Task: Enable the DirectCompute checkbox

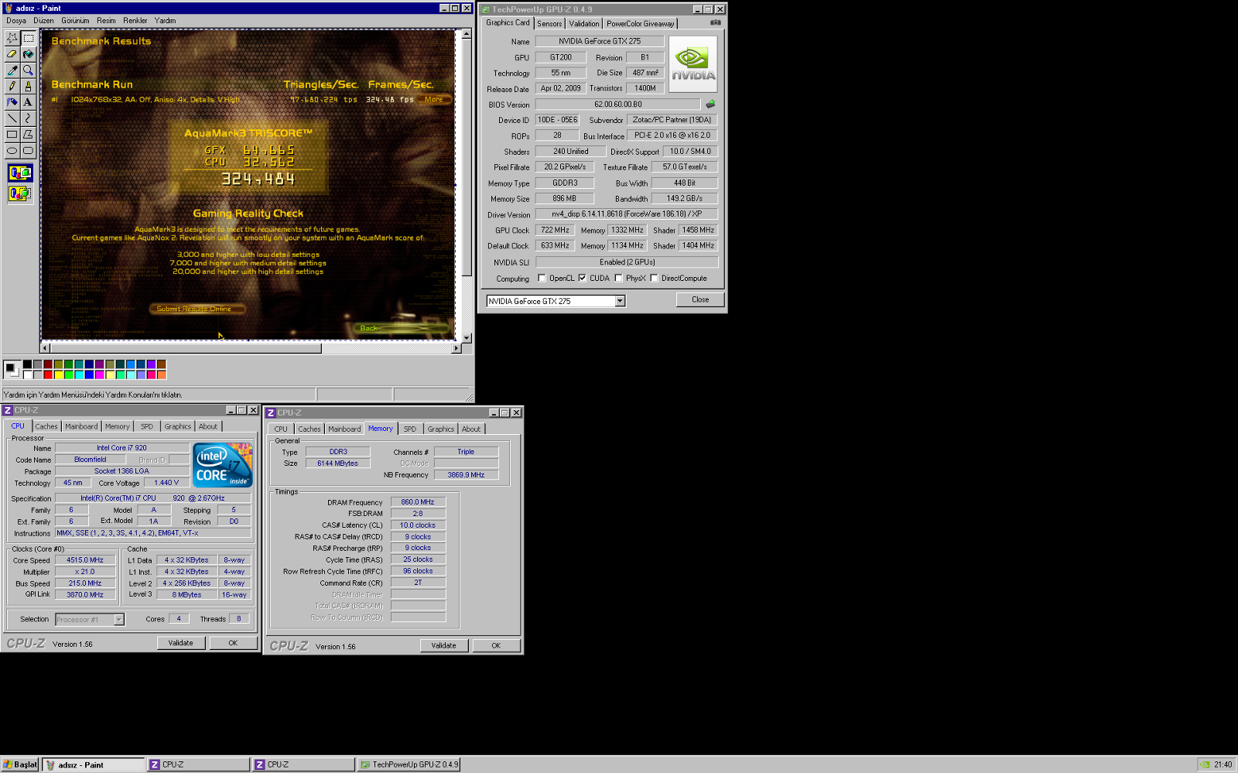Action: click(654, 279)
